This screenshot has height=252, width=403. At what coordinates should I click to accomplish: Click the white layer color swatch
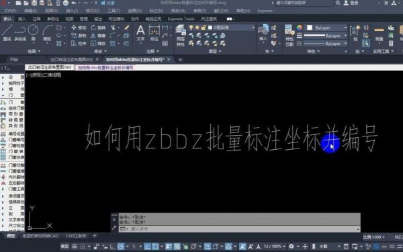coord(210,28)
